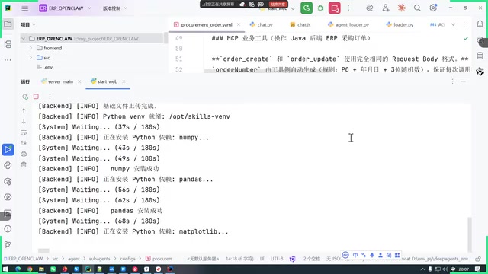The width and height of the screenshot is (488, 274).
Task: Click the debug bug icon
Action: coord(320,8)
